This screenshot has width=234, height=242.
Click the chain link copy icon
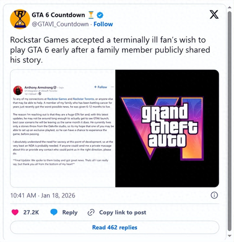pos(91,212)
